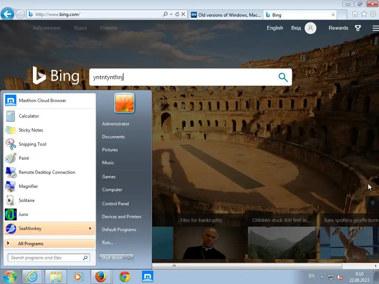Show hidden tray icons arrow
Screen dimensions: 379x284
coord(322,277)
